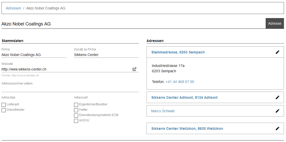Edit the Stammadresse Sempach pencil icon
This screenshot has width=286, height=142.
point(277,52)
